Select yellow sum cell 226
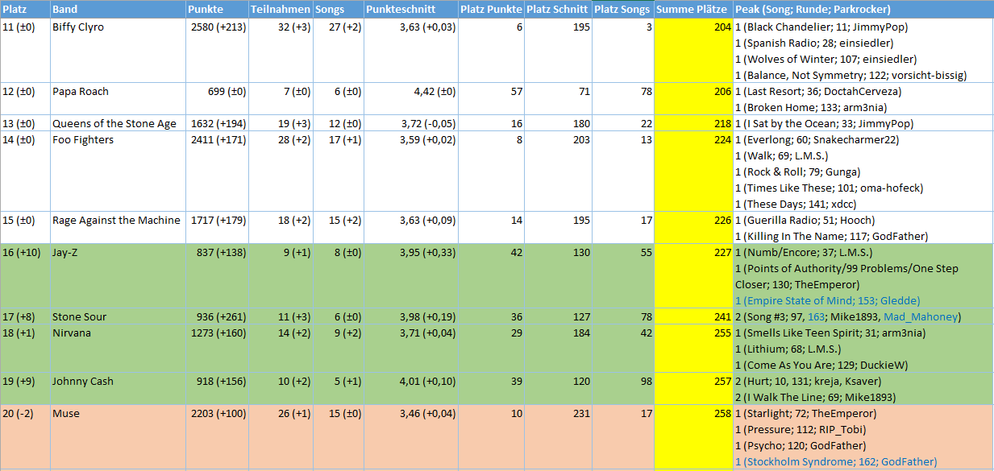 pyautogui.click(x=693, y=228)
